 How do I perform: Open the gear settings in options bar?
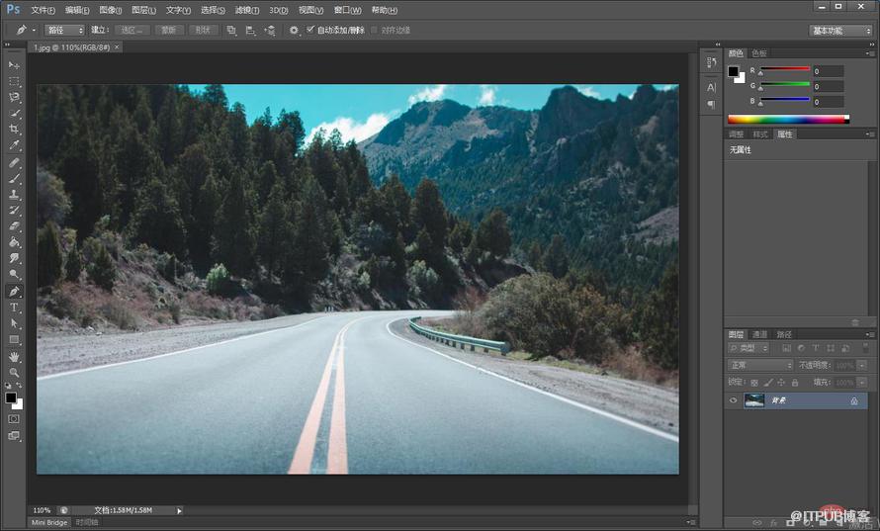pos(294,31)
